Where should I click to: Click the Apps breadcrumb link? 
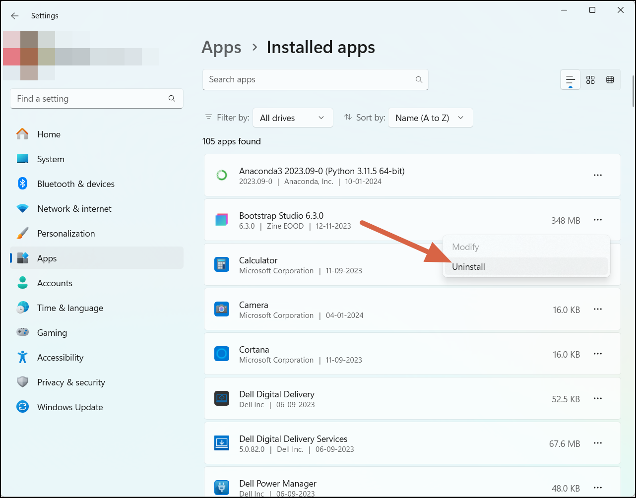click(x=221, y=47)
